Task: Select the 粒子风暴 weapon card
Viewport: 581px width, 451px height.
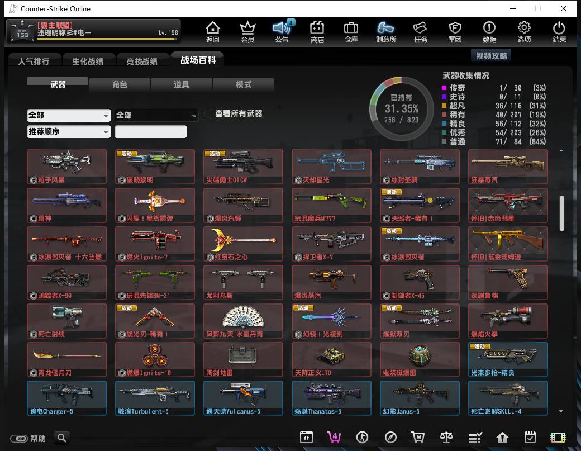Action: pyautogui.click(x=66, y=167)
